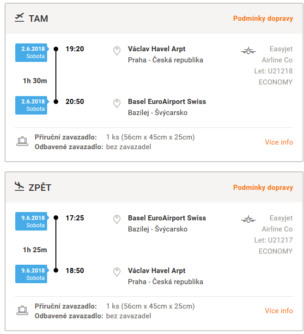Click the airplane icon next to flight U21217

(249, 219)
